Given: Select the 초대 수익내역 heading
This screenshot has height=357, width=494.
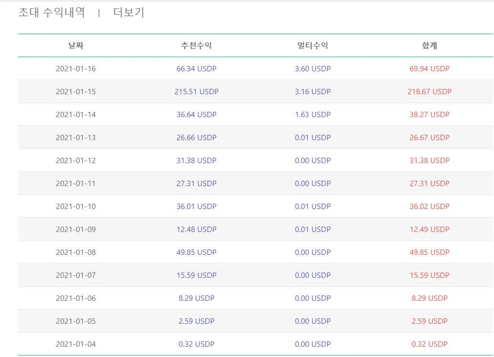Looking at the screenshot, I should tap(52, 13).
